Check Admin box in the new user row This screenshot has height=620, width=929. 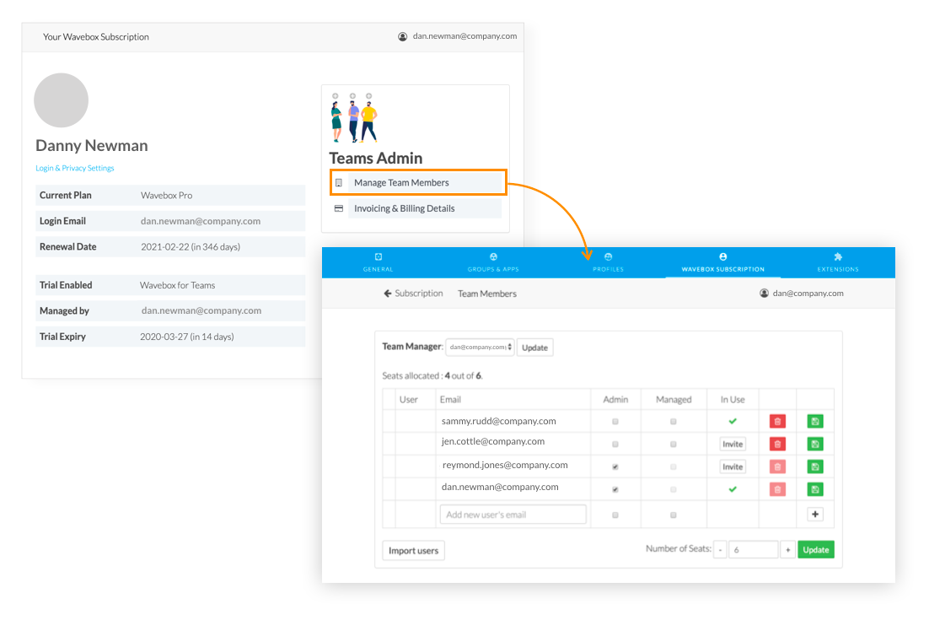pyautogui.click(x=615, y=515)
